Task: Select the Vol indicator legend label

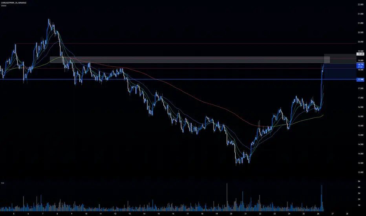Action: (x=3, y=183)
